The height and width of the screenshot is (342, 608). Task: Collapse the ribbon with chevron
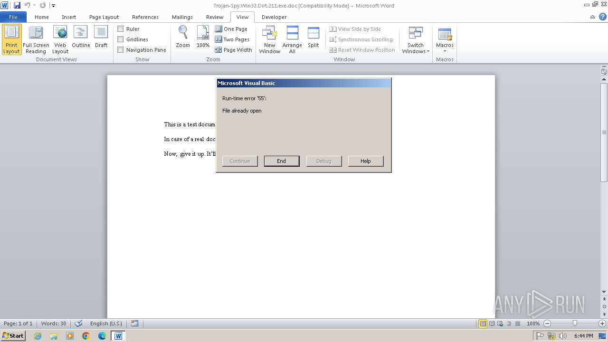tap(592, 17)
